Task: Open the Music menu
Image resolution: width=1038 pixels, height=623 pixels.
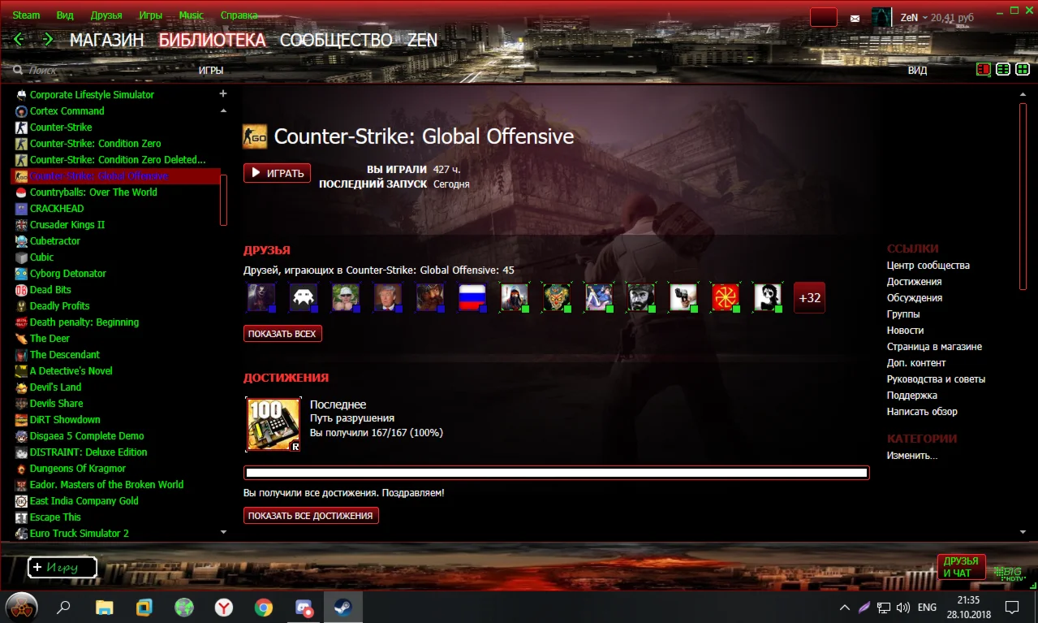Action: click(192, 15)
